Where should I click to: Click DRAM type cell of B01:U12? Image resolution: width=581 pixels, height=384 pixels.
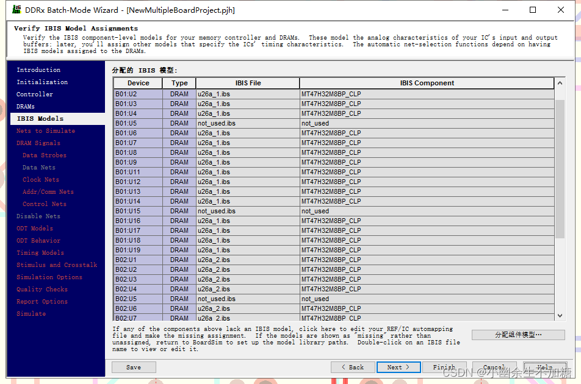point(179,182)
